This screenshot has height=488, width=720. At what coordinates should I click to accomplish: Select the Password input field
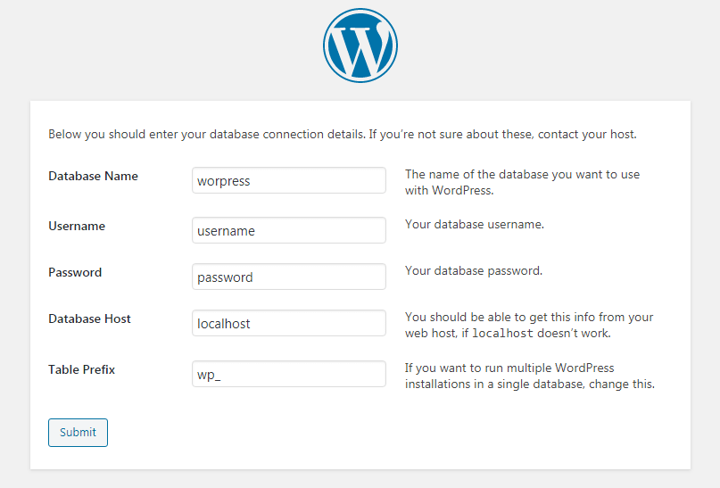pos(289,277)
